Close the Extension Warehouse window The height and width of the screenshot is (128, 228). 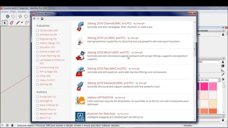point(192,13)
